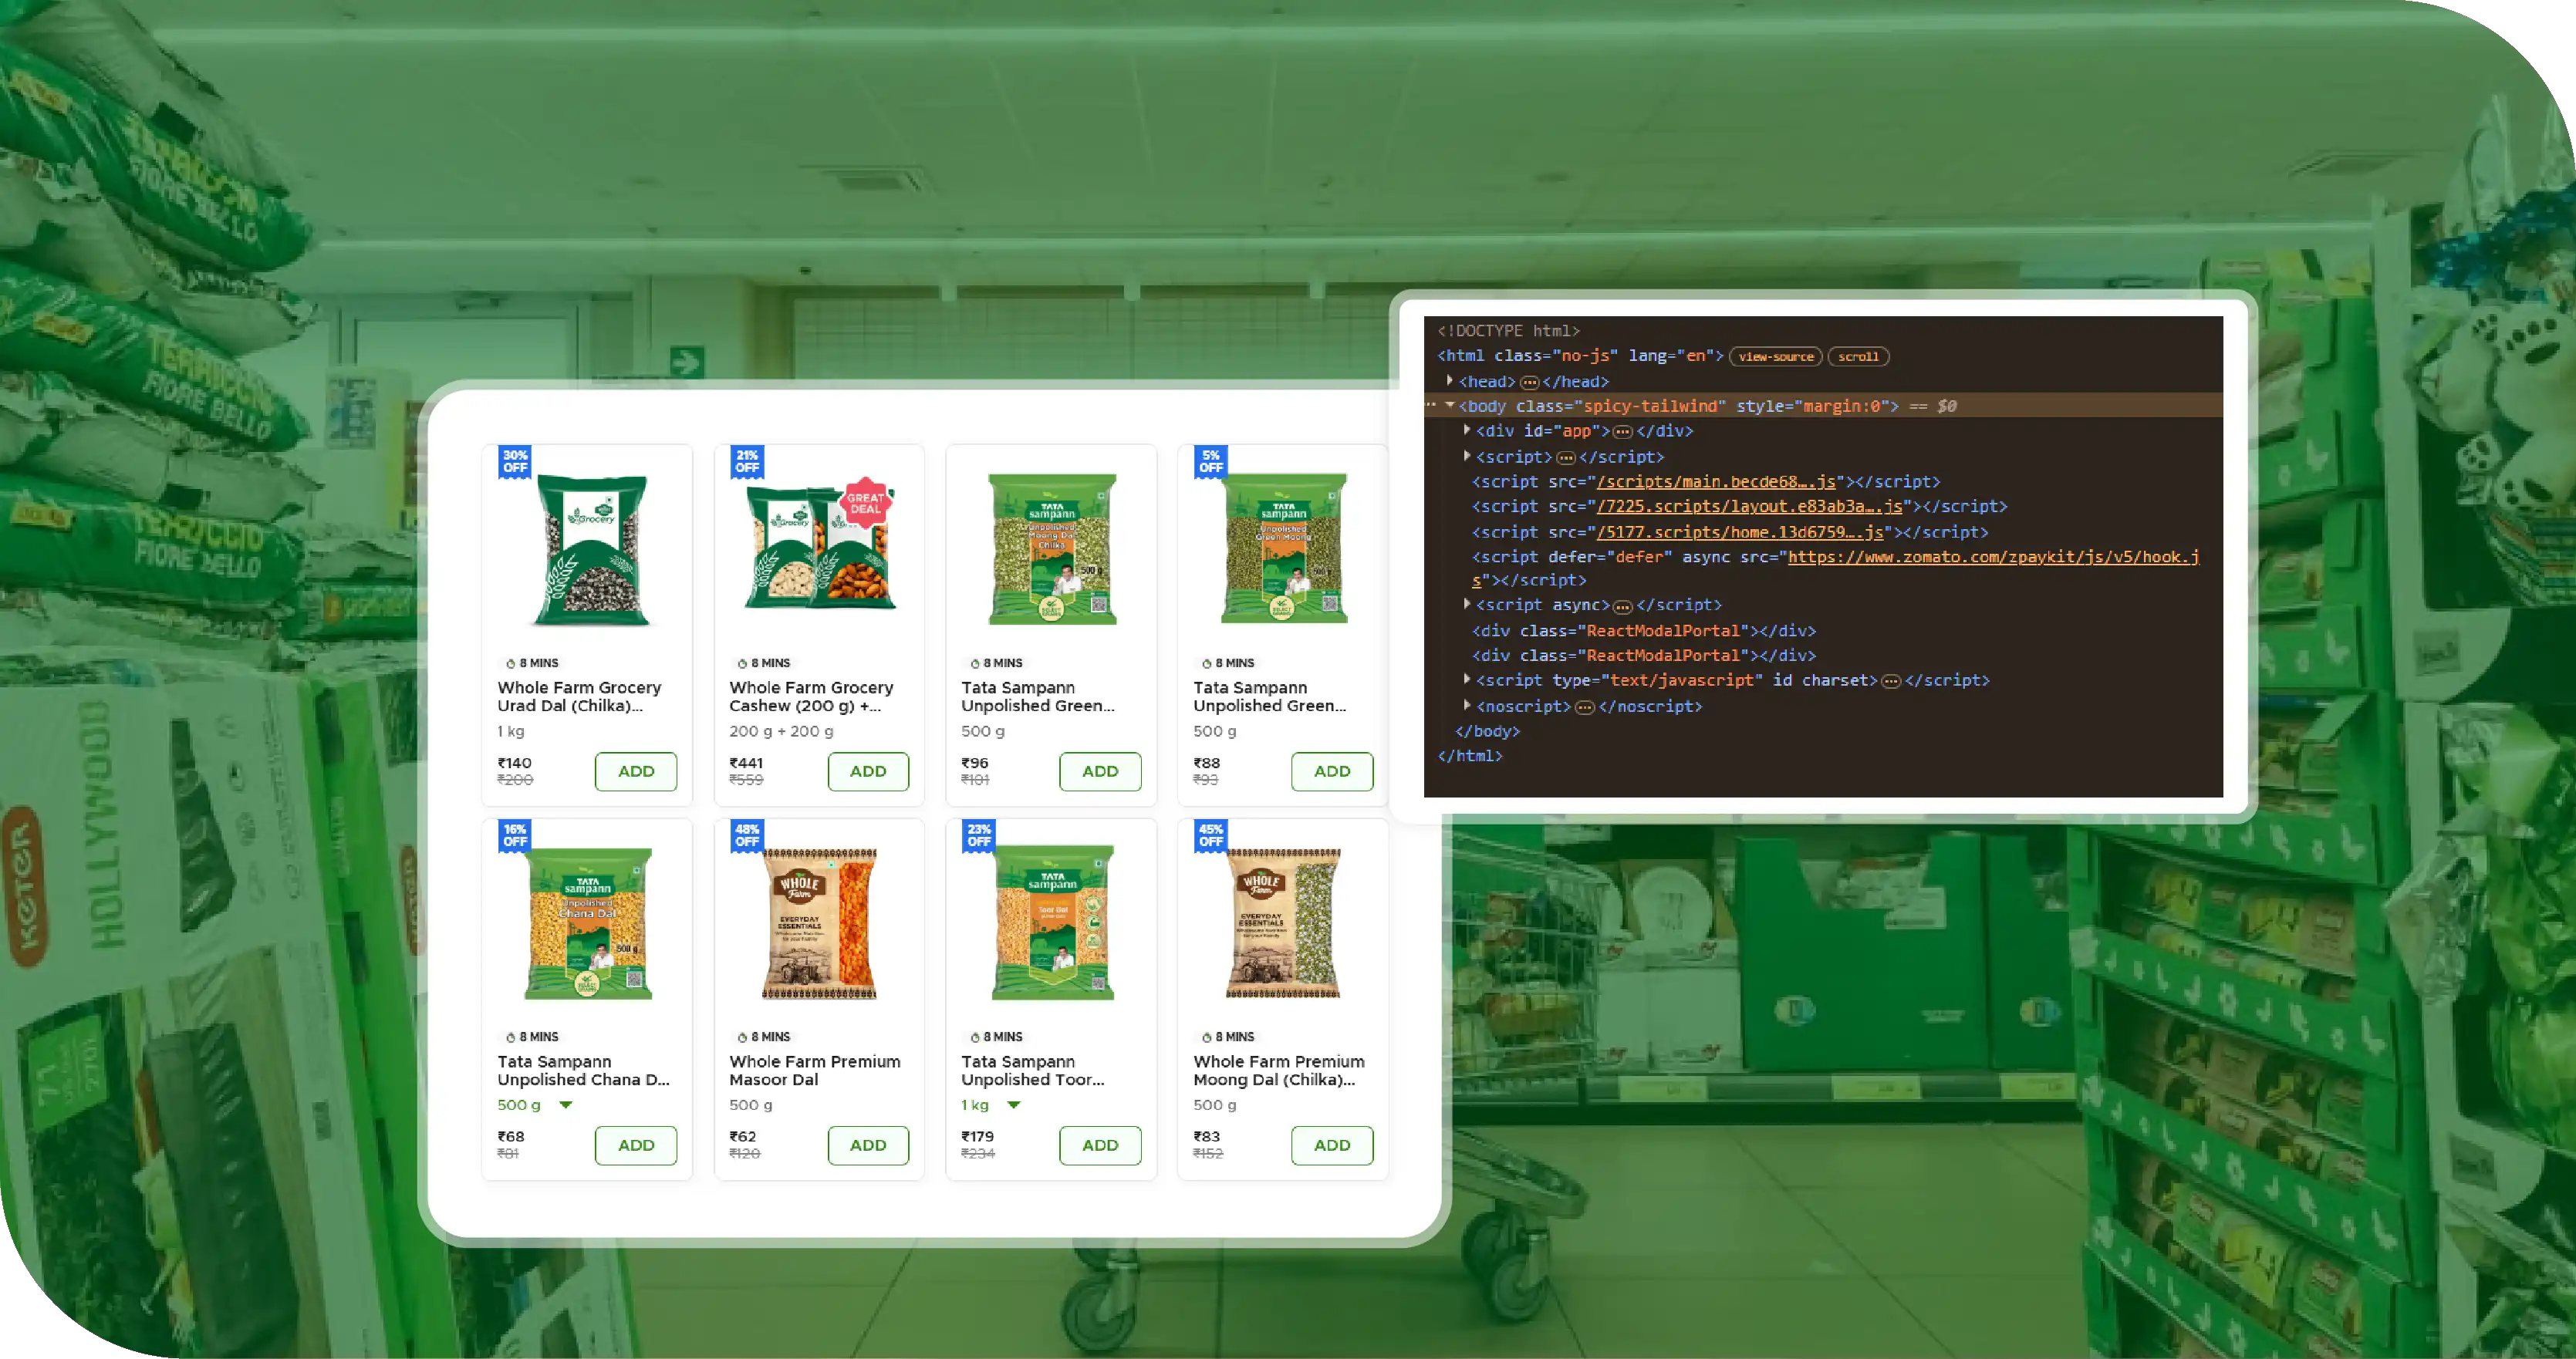Click the Cashew combo product image

pyautogui.click(x=820, y=547)
